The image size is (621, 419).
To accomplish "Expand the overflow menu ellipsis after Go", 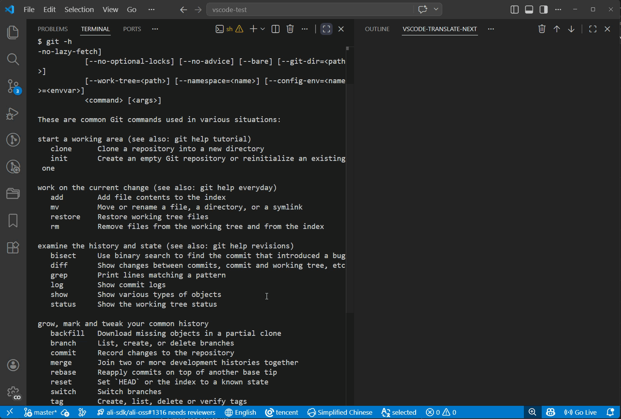I will (x=152, y=9).
